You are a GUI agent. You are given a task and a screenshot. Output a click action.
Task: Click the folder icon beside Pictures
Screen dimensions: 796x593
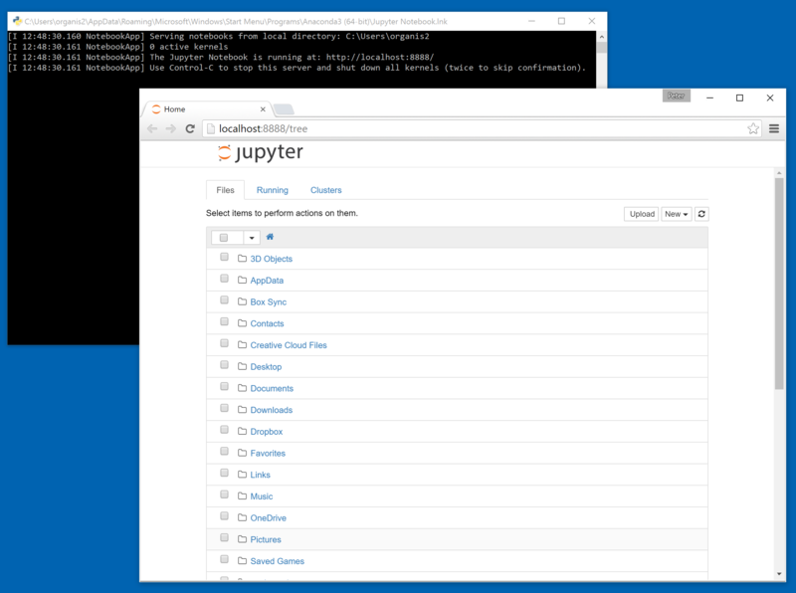(x=242, y=538)
